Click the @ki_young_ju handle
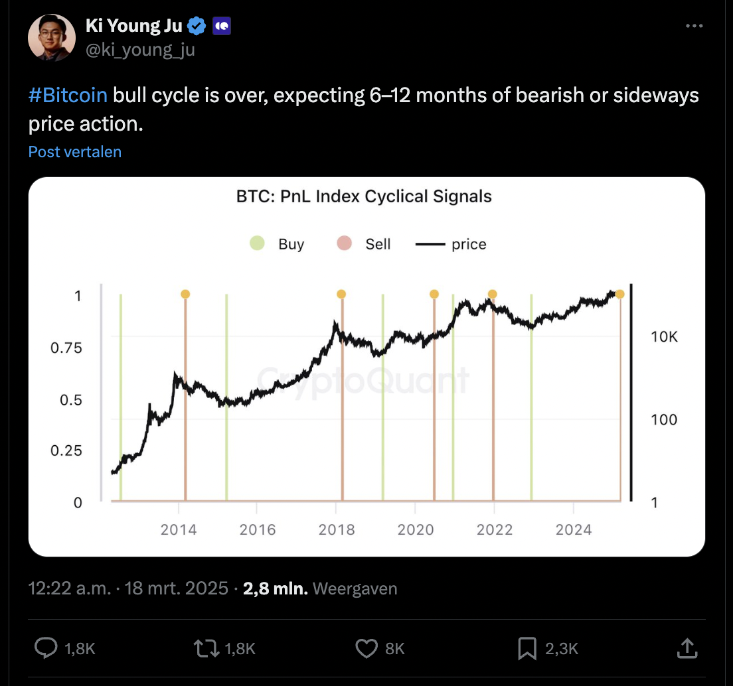Screen dimensions: 733x686 click(x=140, y=49)
